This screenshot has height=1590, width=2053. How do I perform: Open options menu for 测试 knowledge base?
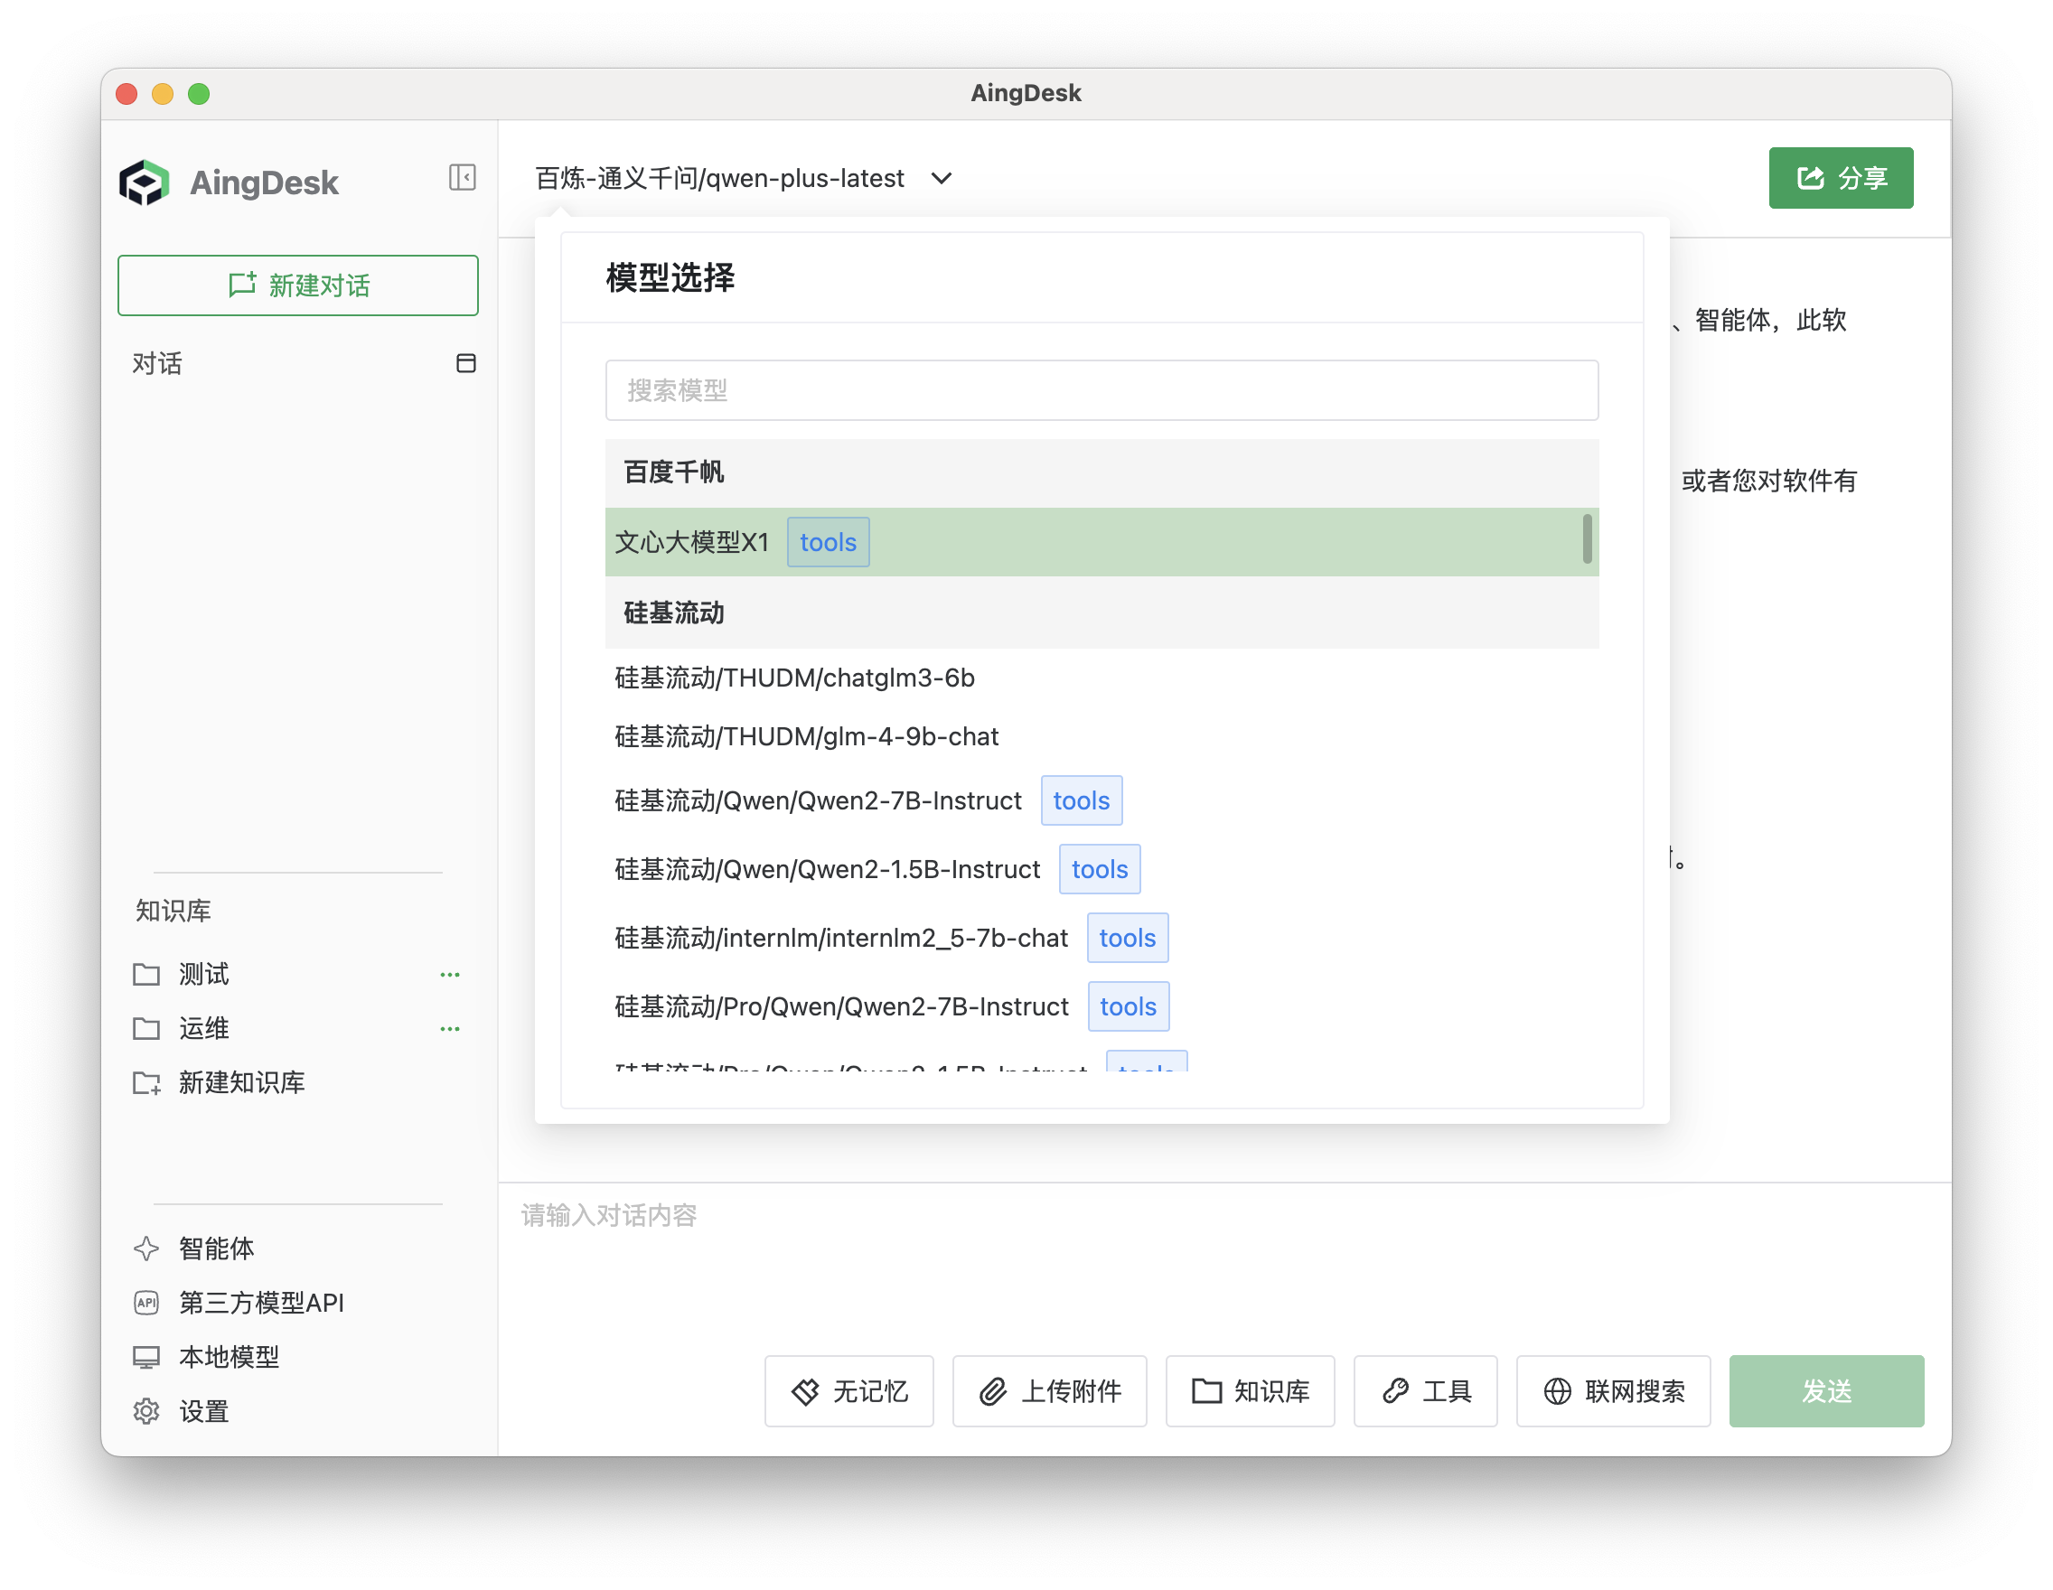450,975
